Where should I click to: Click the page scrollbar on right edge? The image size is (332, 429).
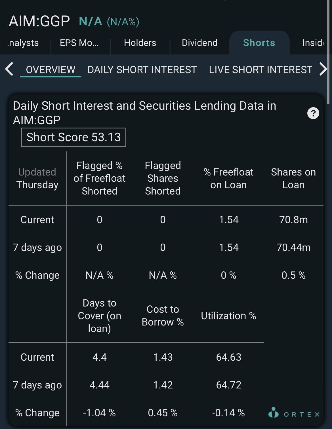tap(329, 52)
